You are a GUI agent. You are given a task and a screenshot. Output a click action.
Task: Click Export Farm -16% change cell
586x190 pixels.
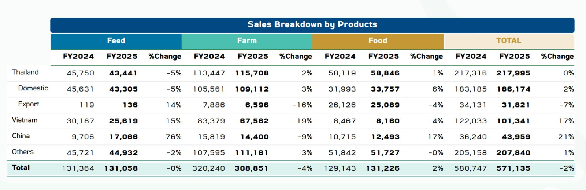302,105
